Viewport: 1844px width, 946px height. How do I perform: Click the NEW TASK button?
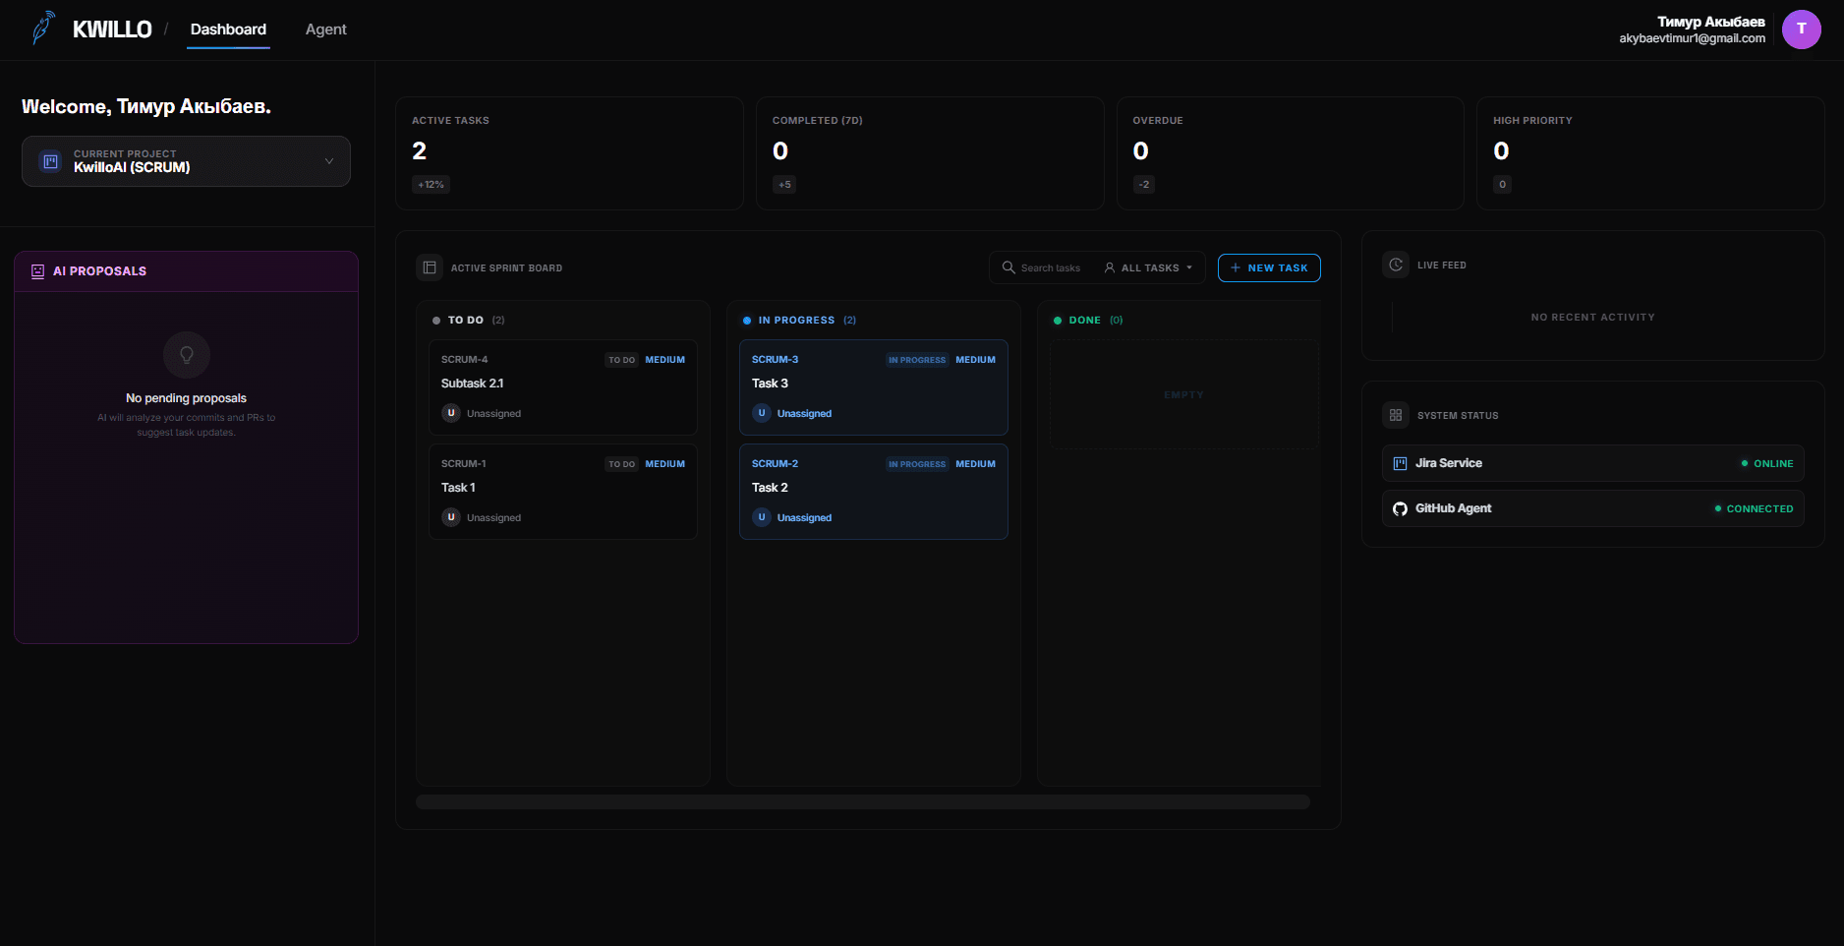[1269, 266]
